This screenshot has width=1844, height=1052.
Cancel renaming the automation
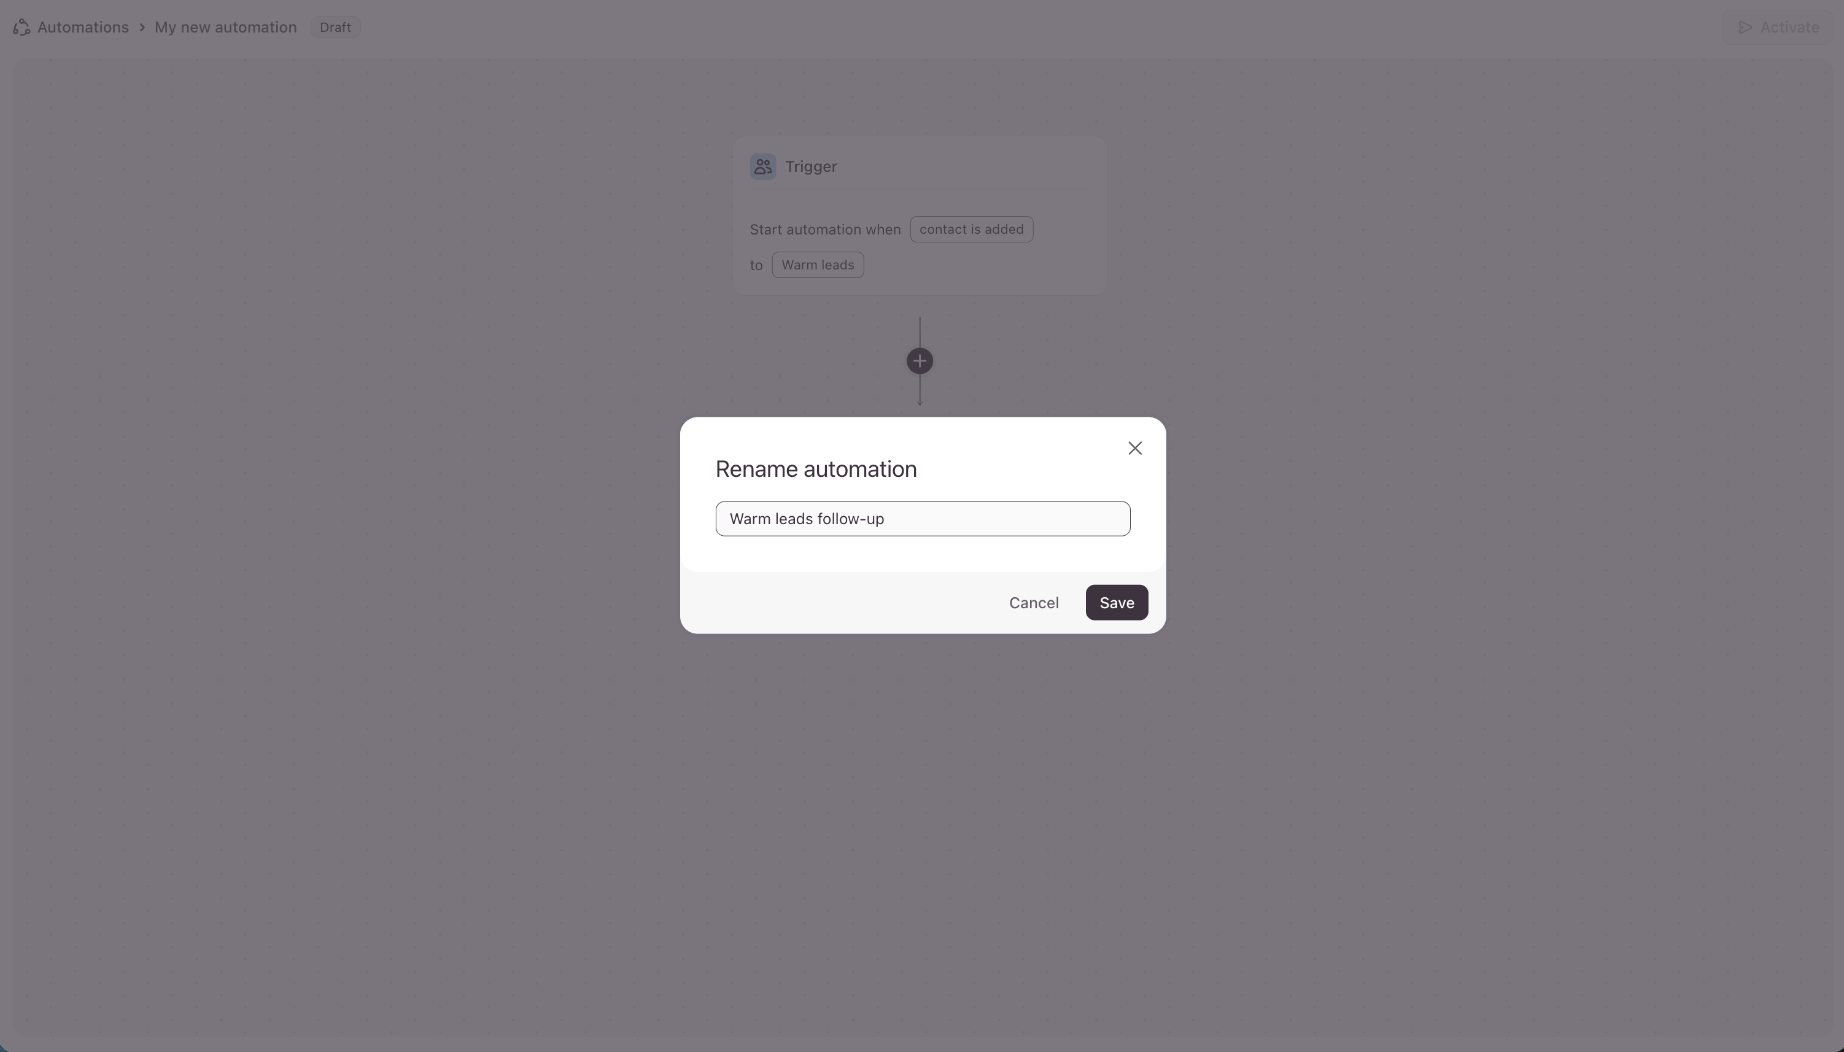click(1034, 603)
